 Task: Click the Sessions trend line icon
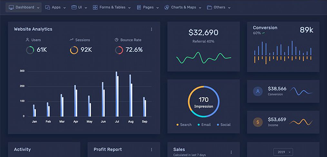click(72, 40)
